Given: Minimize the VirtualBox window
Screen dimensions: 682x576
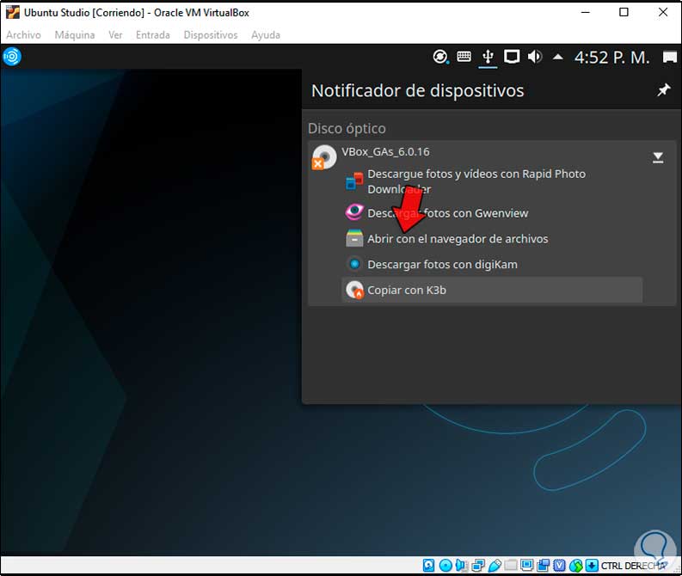Looking at the screenshot, I should pyautogui.click(x=586, y=12).
